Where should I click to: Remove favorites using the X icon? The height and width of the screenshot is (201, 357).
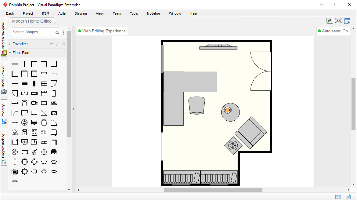pyautogui.click(x=63, y=44)
